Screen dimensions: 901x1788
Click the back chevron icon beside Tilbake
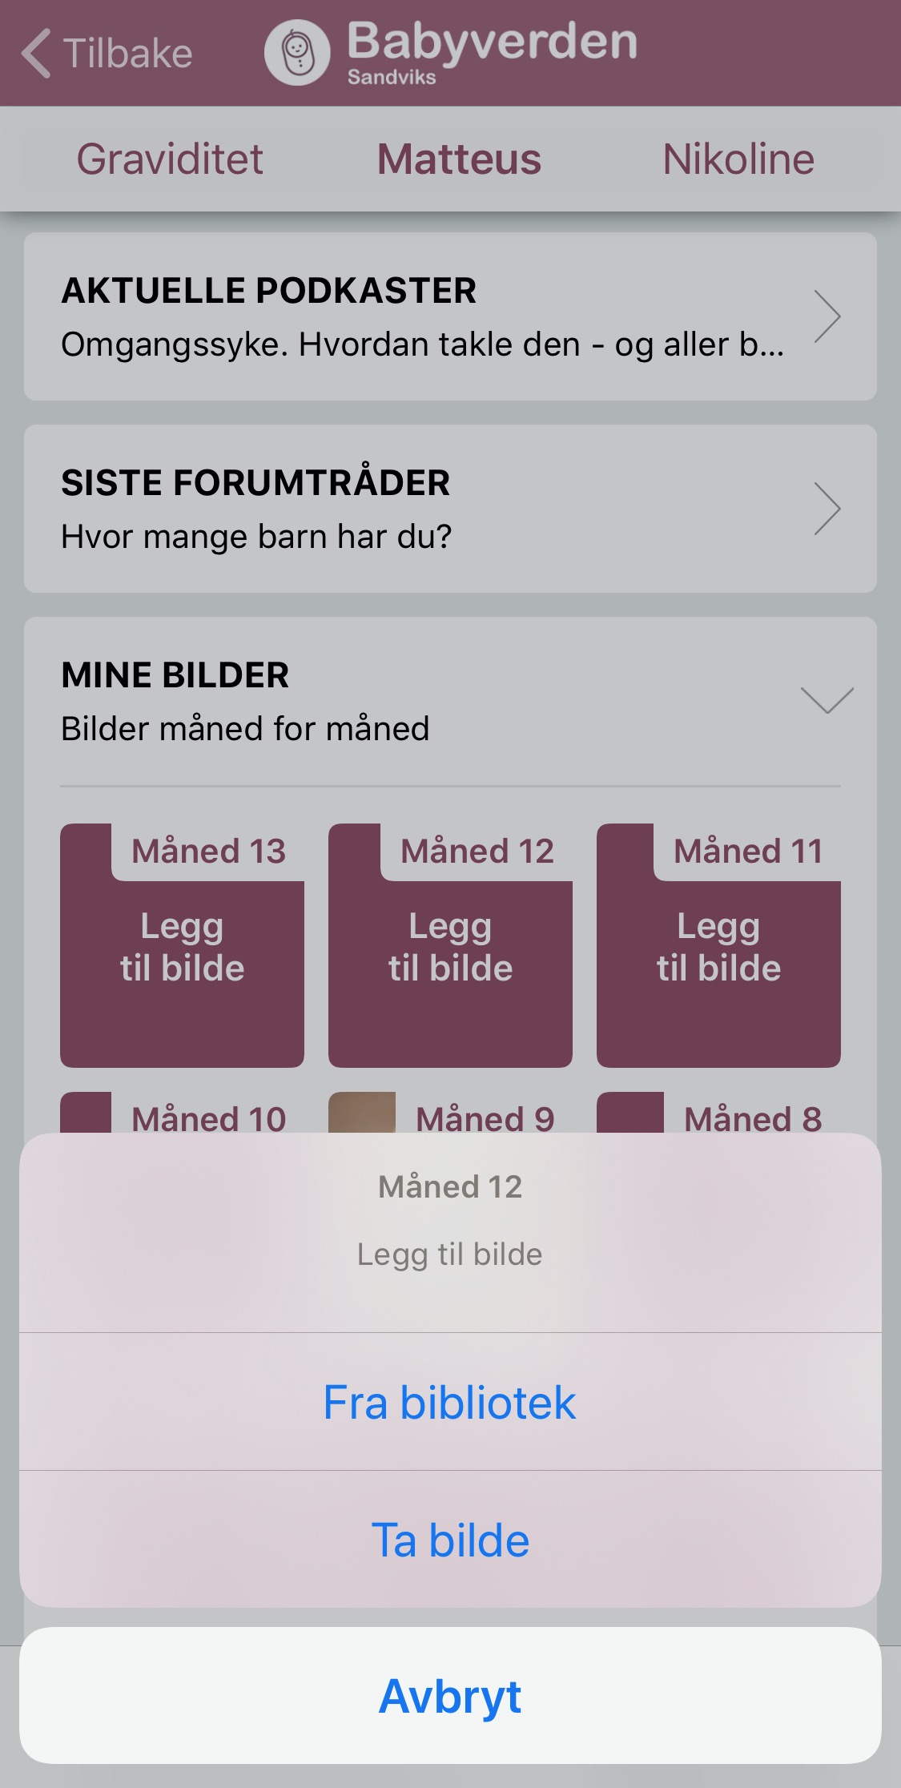[36, 54]
